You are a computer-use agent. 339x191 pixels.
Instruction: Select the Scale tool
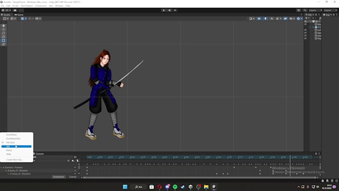click(x=3, y=37)
